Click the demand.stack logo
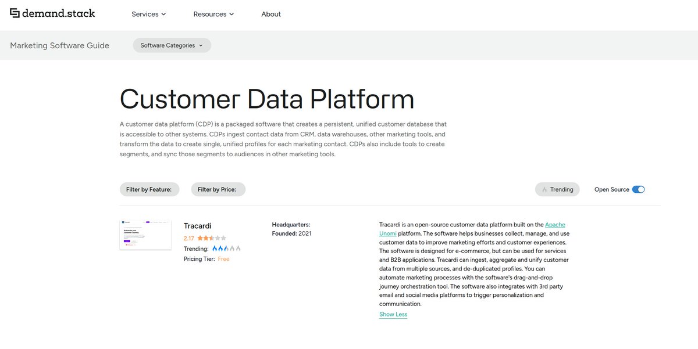Image resolution: width=698 pixels, height=349 pixels. [52, 13]
